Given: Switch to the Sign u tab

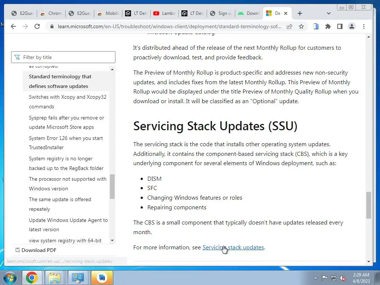Looking at the screenshot, I should coord(221,13).
